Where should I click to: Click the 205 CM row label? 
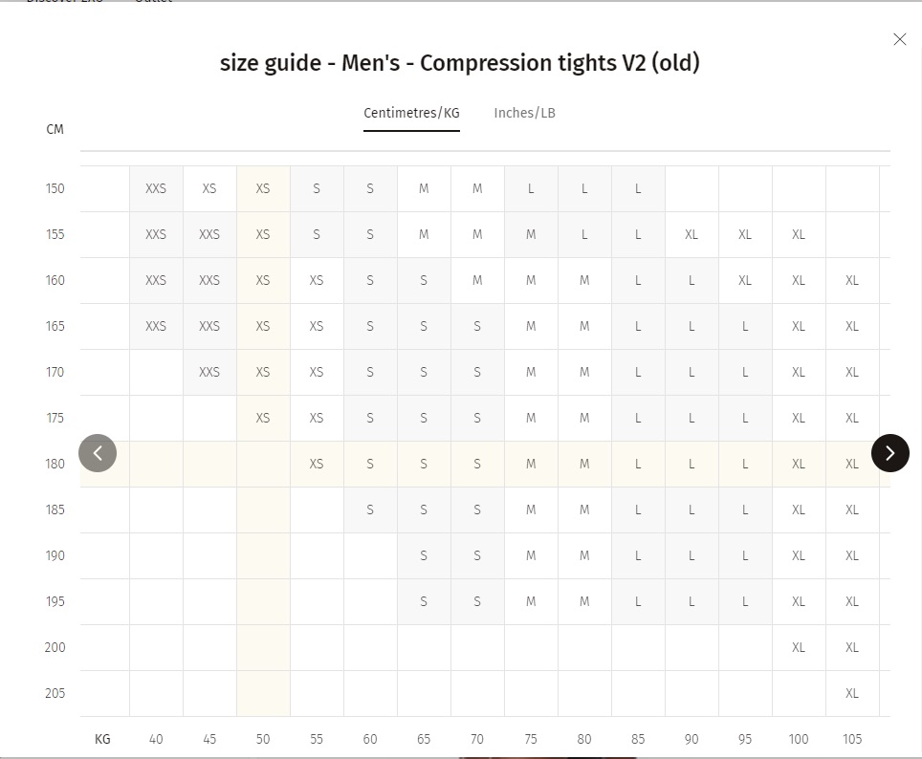click(x=55, y=693)
